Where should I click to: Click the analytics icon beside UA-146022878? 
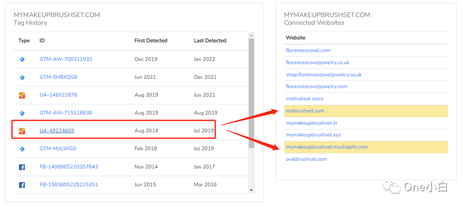coord(22,95)
